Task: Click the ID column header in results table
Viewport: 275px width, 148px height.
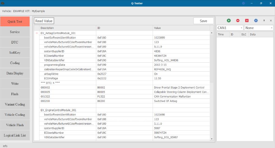Action: [x=125, y=28]
